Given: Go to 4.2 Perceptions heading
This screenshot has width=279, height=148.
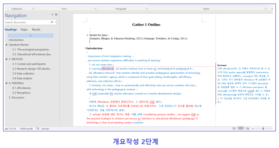Looking at the screenshot, I should pos(21,93).
